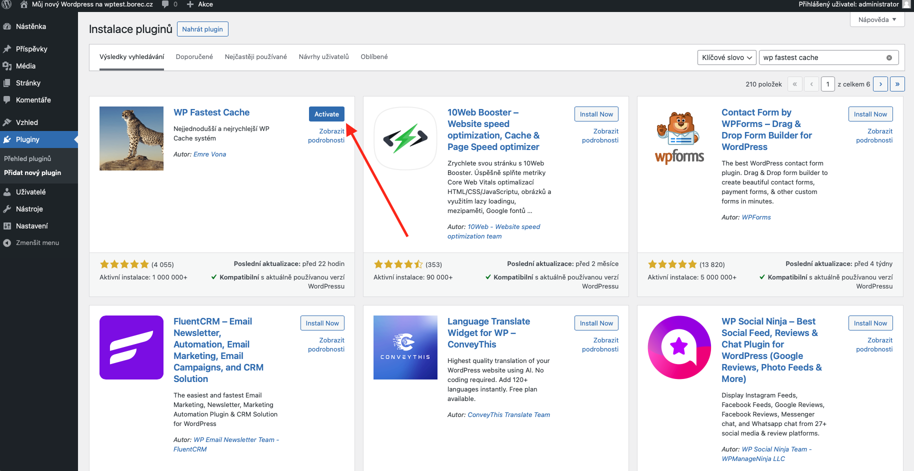Viewport: 914px width, 471px height.
Task: Open WP Fastest Cache title link
Action: [x=211, y=112]
